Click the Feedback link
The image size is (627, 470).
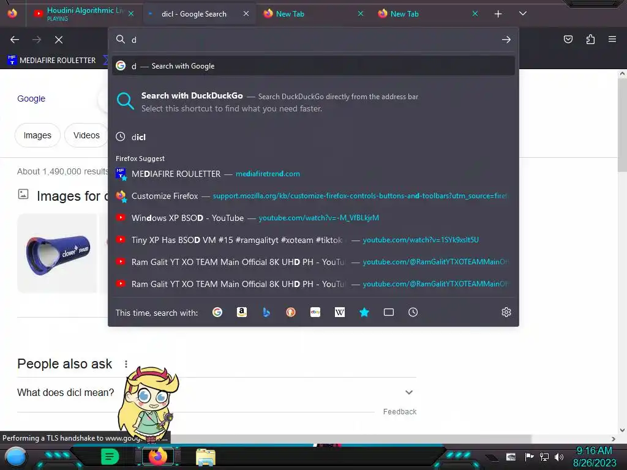(x=399, y=412)
